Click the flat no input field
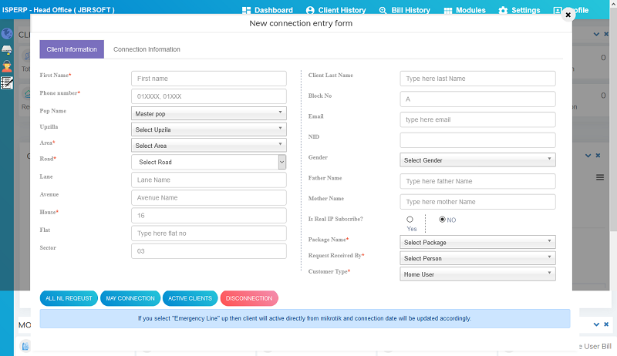 208,233
